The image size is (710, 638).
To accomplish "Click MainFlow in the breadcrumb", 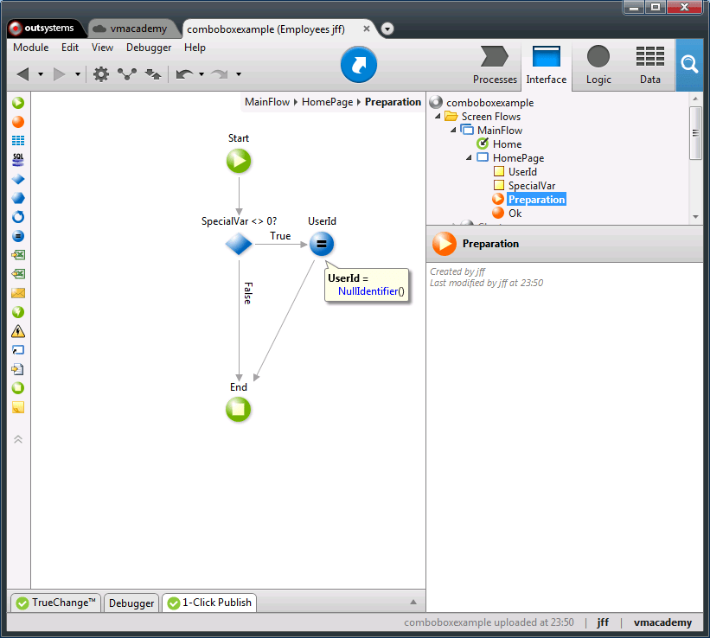I will pos(266,102).
